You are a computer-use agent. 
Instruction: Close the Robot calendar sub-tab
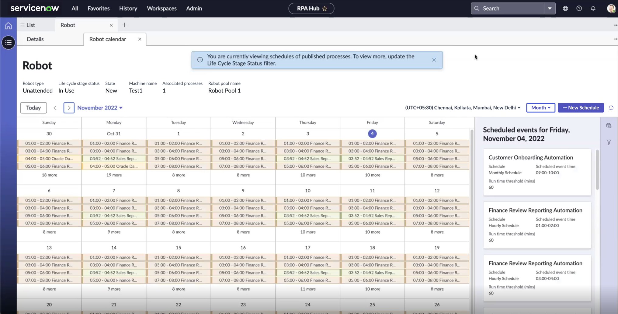tap(140, 39)
